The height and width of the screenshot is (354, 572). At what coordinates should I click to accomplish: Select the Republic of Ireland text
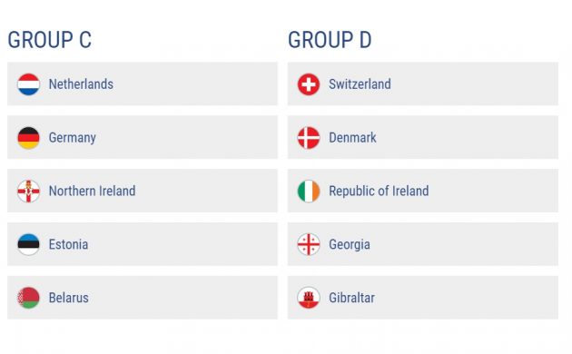[x=379, y=191]
